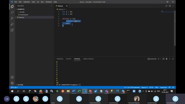Screen dimensions: 185x104
Task: Open the Windows Start menu
Action: [12, 91]
